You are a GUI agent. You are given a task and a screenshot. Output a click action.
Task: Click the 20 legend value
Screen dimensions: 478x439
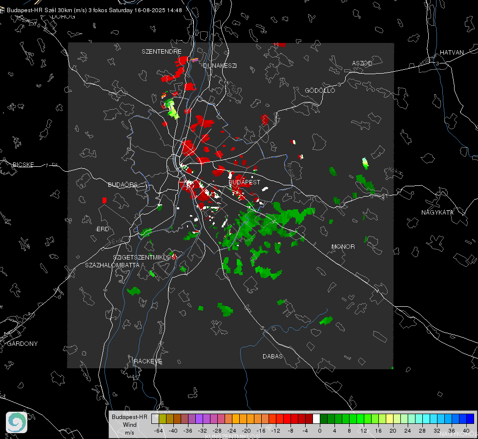[393, 431]
